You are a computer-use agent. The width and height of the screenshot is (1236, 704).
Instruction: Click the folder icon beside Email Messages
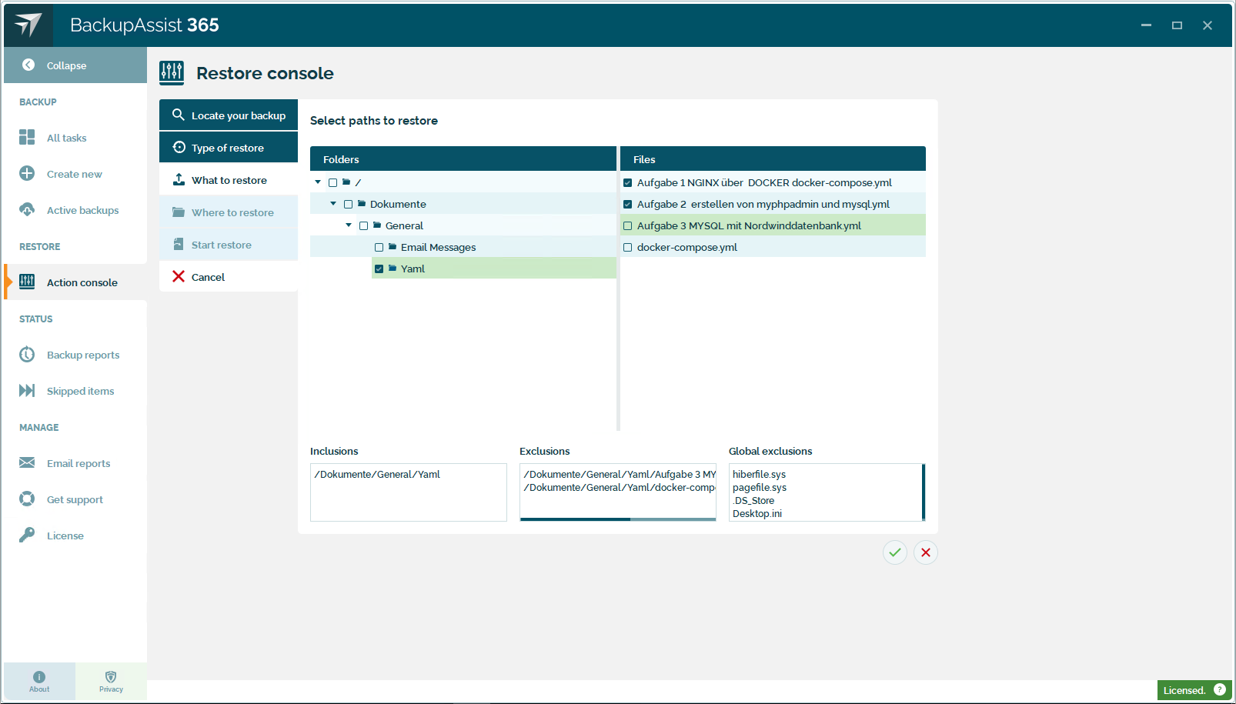click(x=393, y=247)
